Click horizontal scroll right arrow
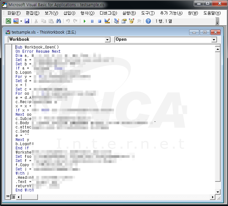Image resolution: width=228 pixels, height=206 pixels. (x=212, y=197)
